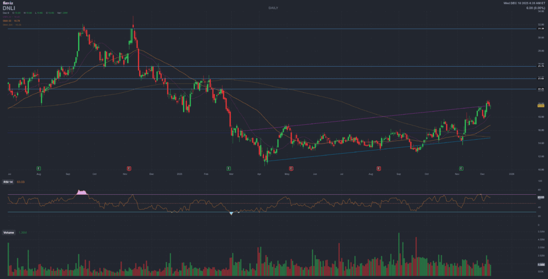Image resolution: width=548 pixels, height=279 pixels.
Task: Click the 31.39 horizontal level price label
Action: (x=541, y=29)
